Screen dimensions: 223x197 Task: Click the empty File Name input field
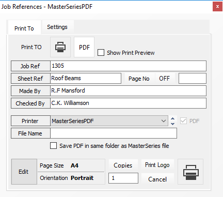click(x=114, y=133)
